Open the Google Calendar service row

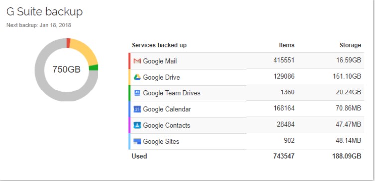[247, 109]
